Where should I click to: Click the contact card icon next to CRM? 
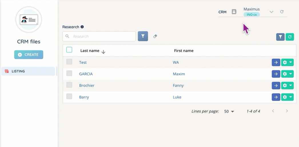pos(234,12)
